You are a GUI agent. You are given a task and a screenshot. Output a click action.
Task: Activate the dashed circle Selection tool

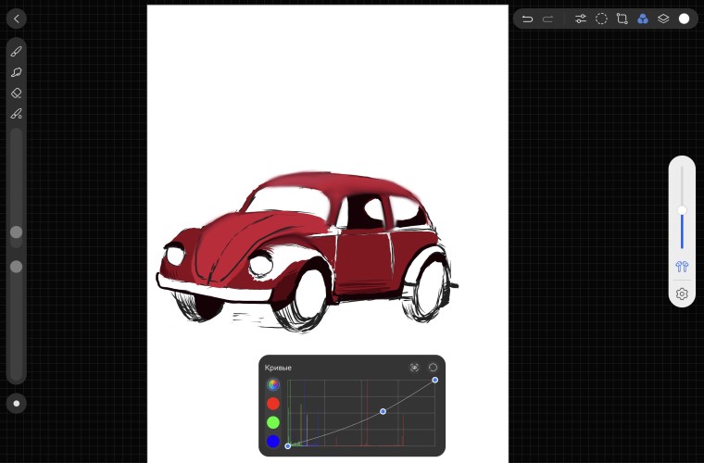tap(601, 19)
